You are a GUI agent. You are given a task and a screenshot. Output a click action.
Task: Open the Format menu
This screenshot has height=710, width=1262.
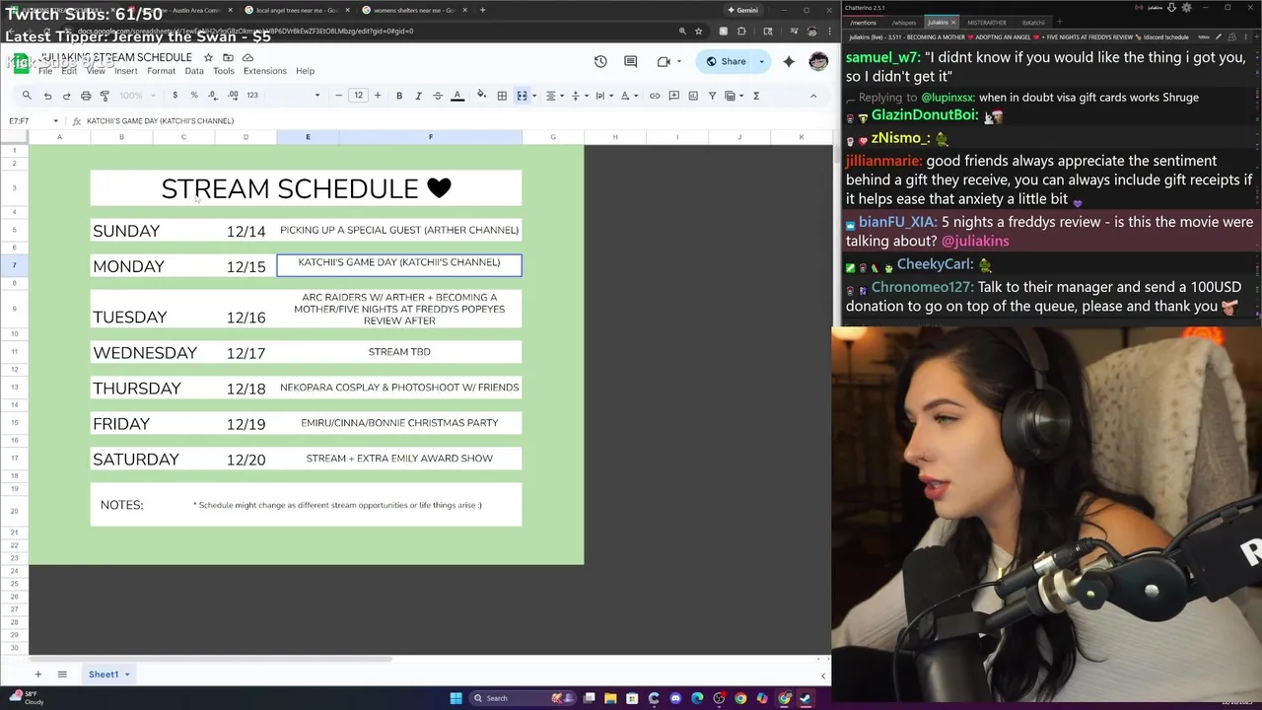161,71
